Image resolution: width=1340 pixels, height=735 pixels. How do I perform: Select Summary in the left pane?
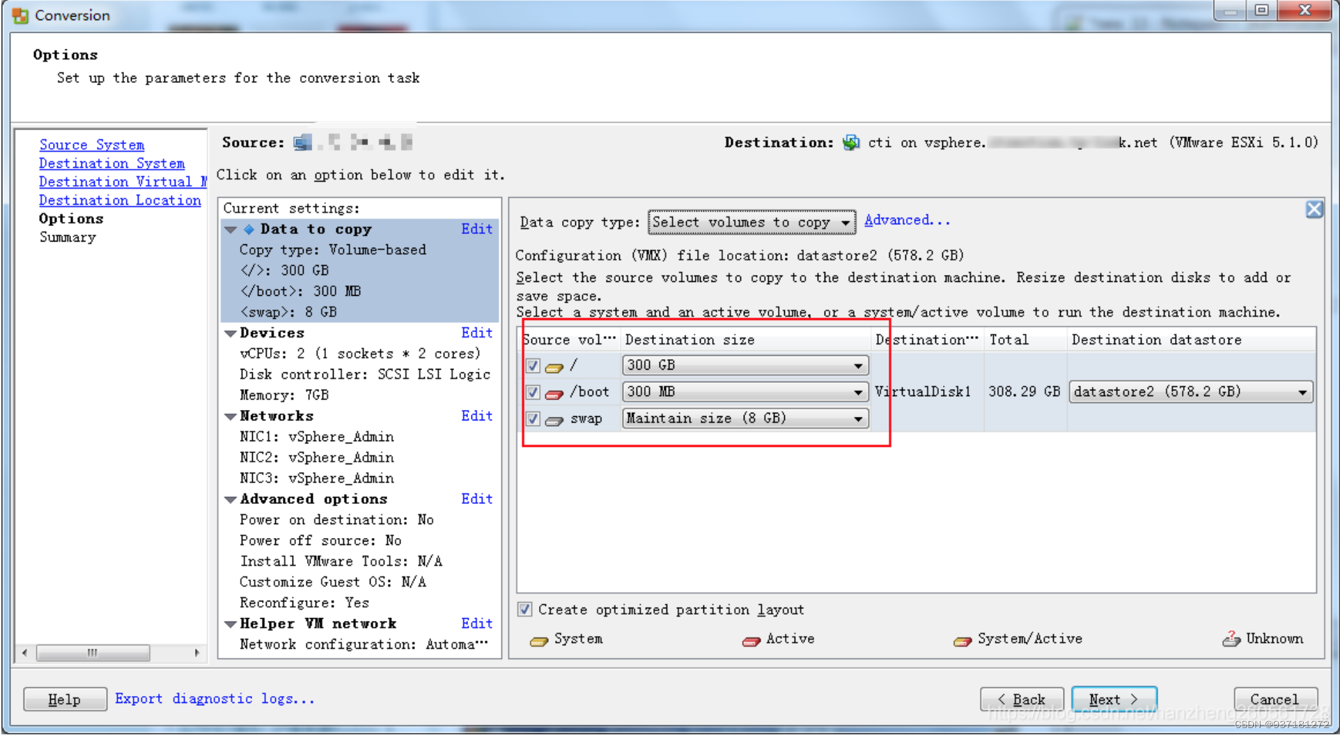tap(67, 237)
